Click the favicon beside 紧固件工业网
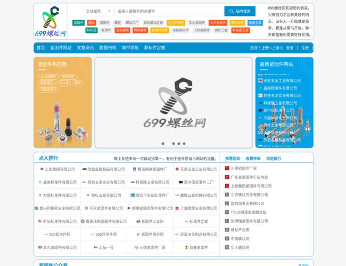The height and width of the screenshot is (266, 346). click(x=138, y=221)
